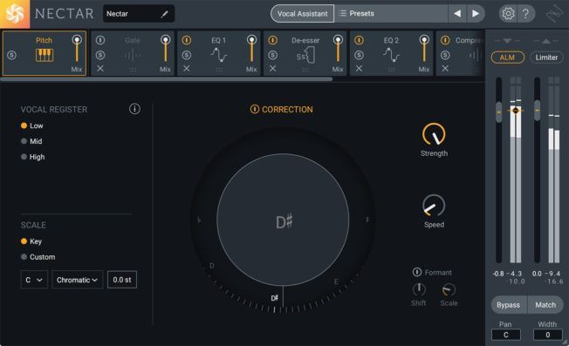Solo the EQ 1 module
Viewport: 569px width, 346px height.
pyautogui.click(x=187, y=55)
